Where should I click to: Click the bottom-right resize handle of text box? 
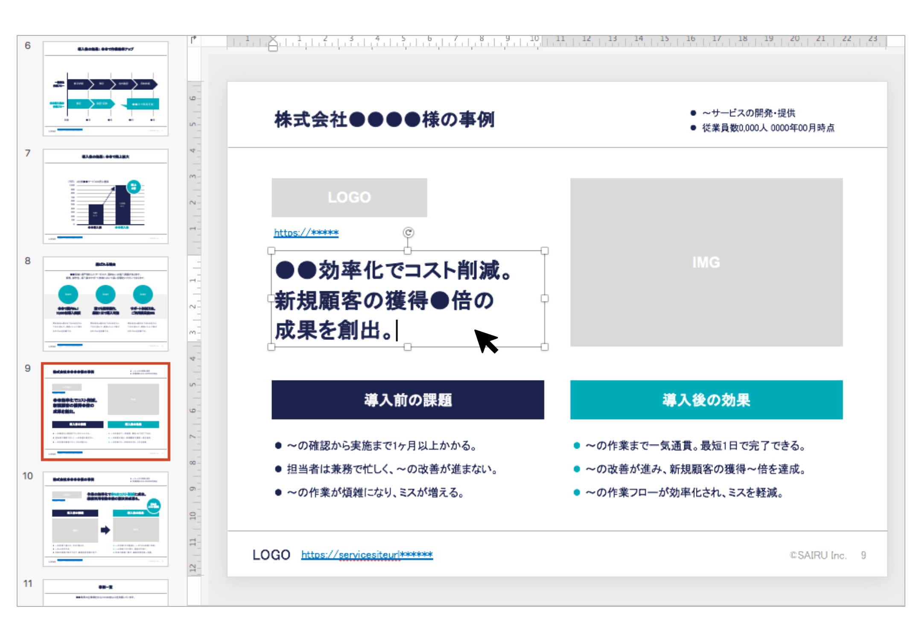(545, 347)
